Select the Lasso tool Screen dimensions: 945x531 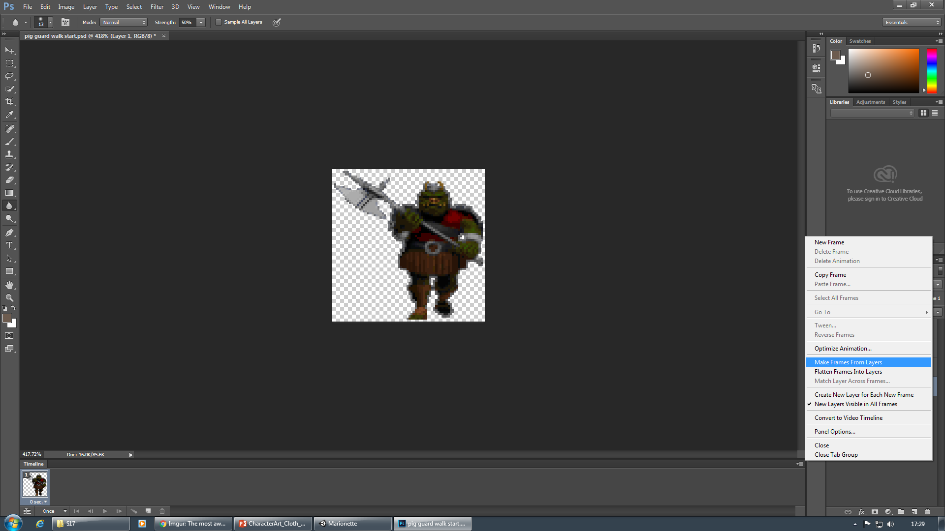(x=9, y=76)
